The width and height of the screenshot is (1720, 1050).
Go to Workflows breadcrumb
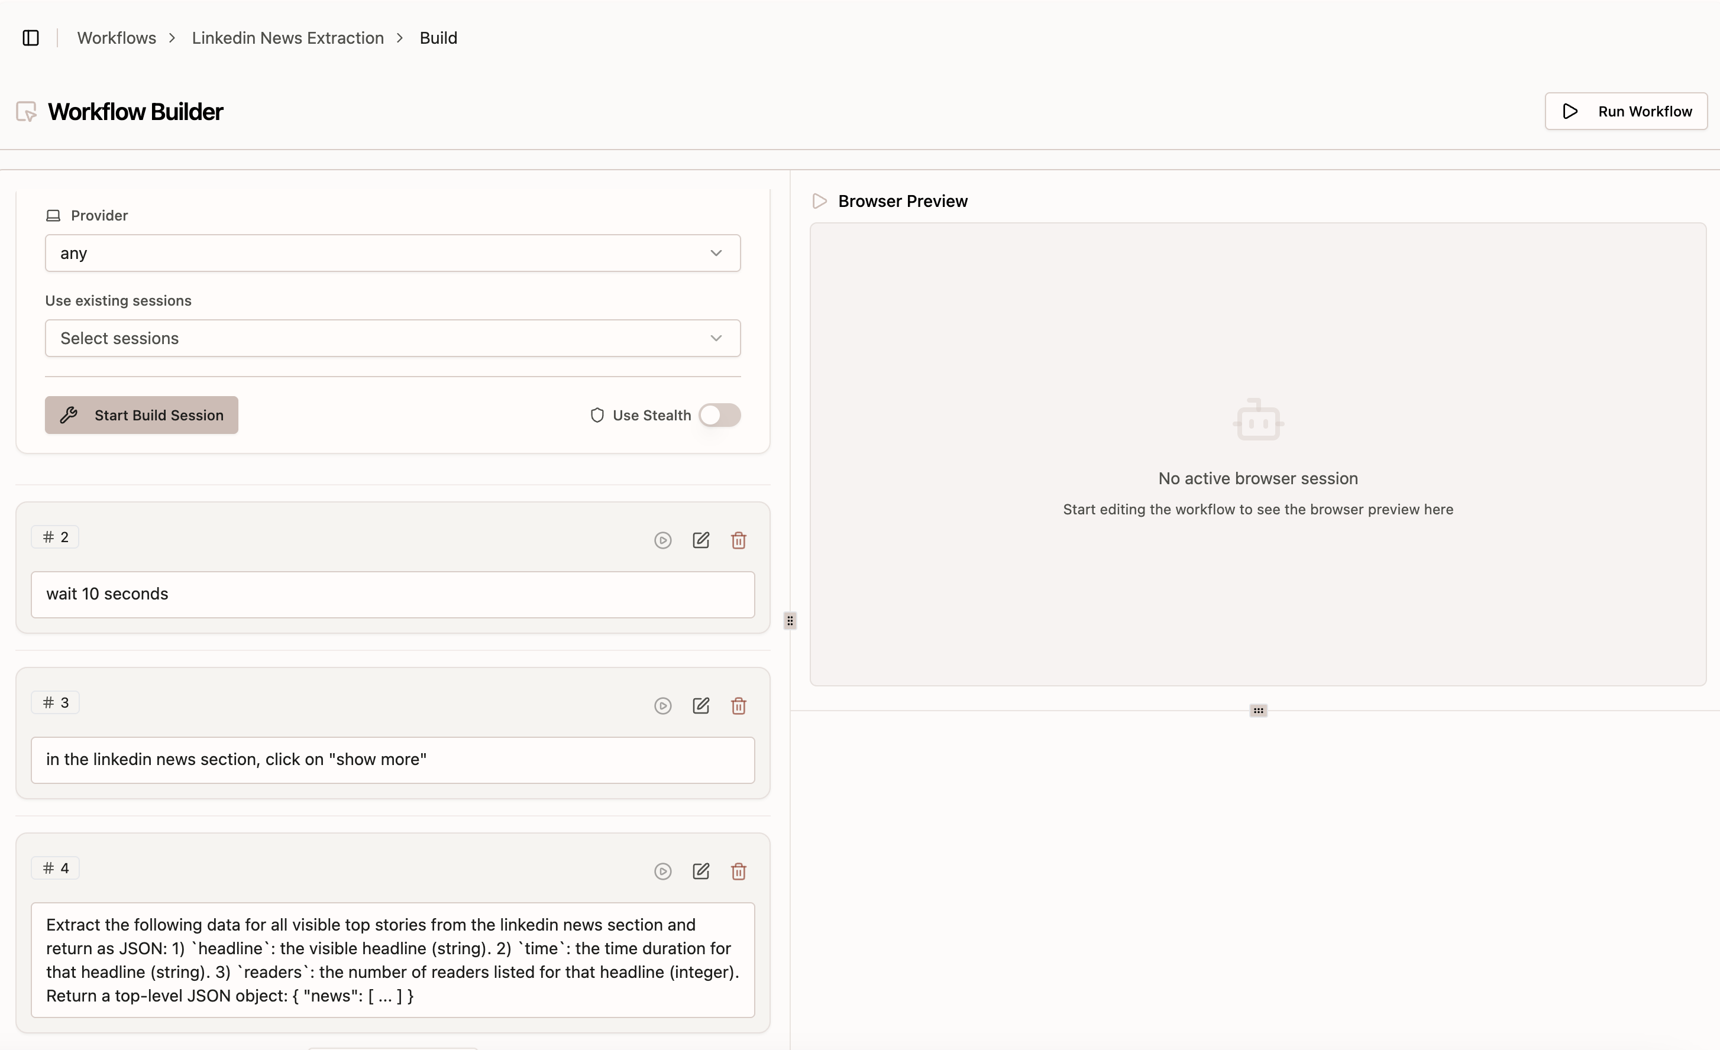[117, 38]
